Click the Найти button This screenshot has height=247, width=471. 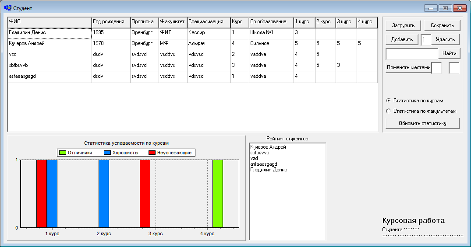(450, 53)
